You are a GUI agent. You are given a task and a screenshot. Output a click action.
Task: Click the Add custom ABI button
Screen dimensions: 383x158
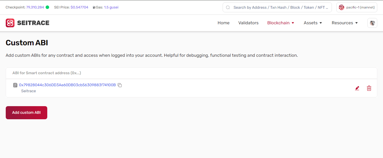coord(26,113)
